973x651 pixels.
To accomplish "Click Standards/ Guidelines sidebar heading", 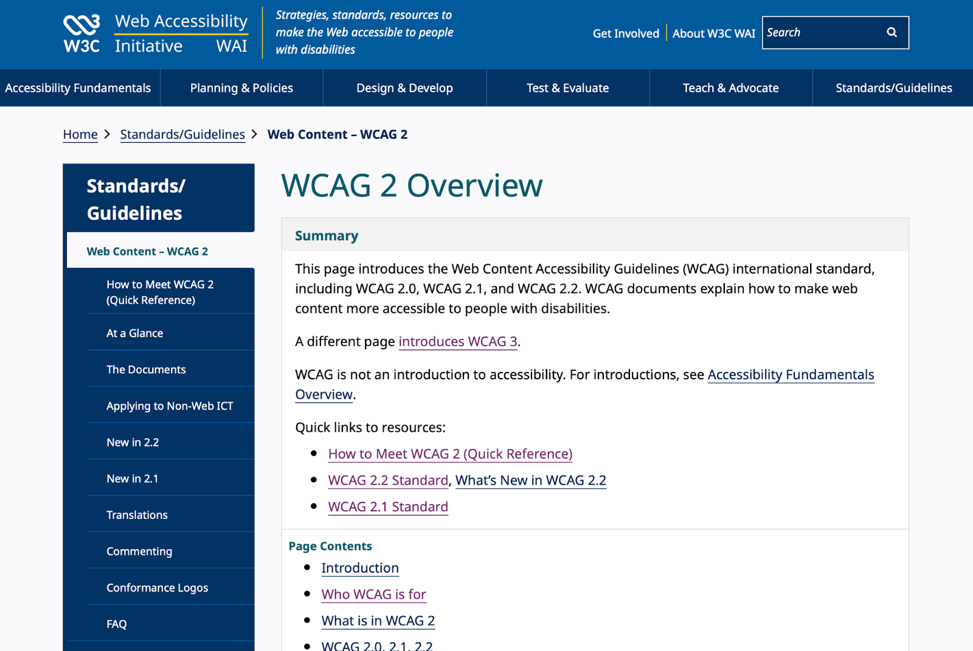I will click(136, 199).
